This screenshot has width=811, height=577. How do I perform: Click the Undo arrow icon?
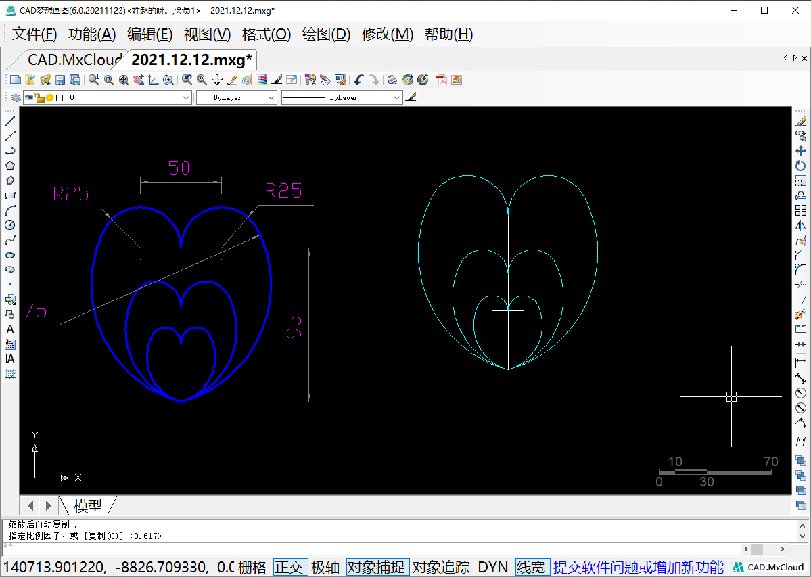[359, 80]
